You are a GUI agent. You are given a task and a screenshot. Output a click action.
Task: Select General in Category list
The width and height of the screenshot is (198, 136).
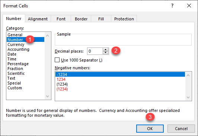tap(26, 35)
